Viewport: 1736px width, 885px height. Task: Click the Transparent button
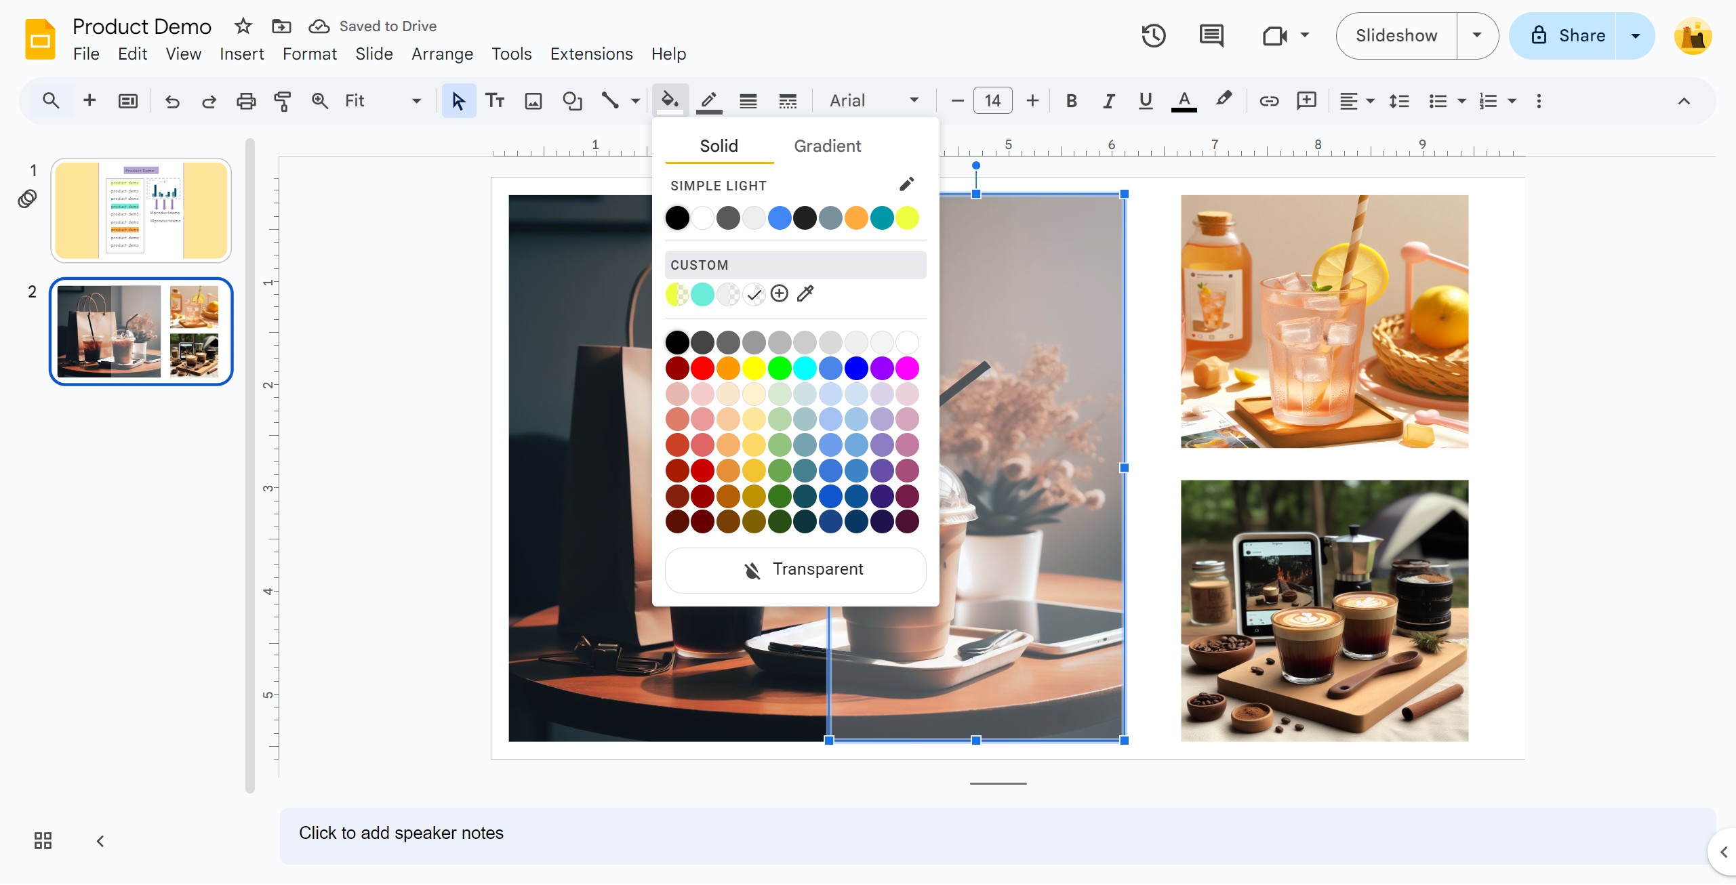(795, 569)
